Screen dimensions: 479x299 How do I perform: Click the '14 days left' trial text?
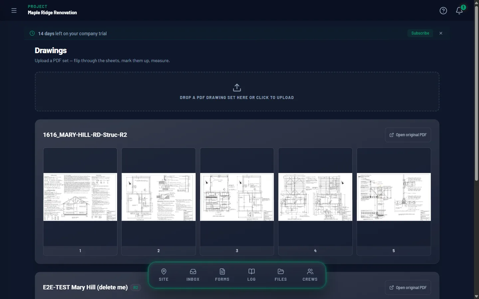pos(72,34)
